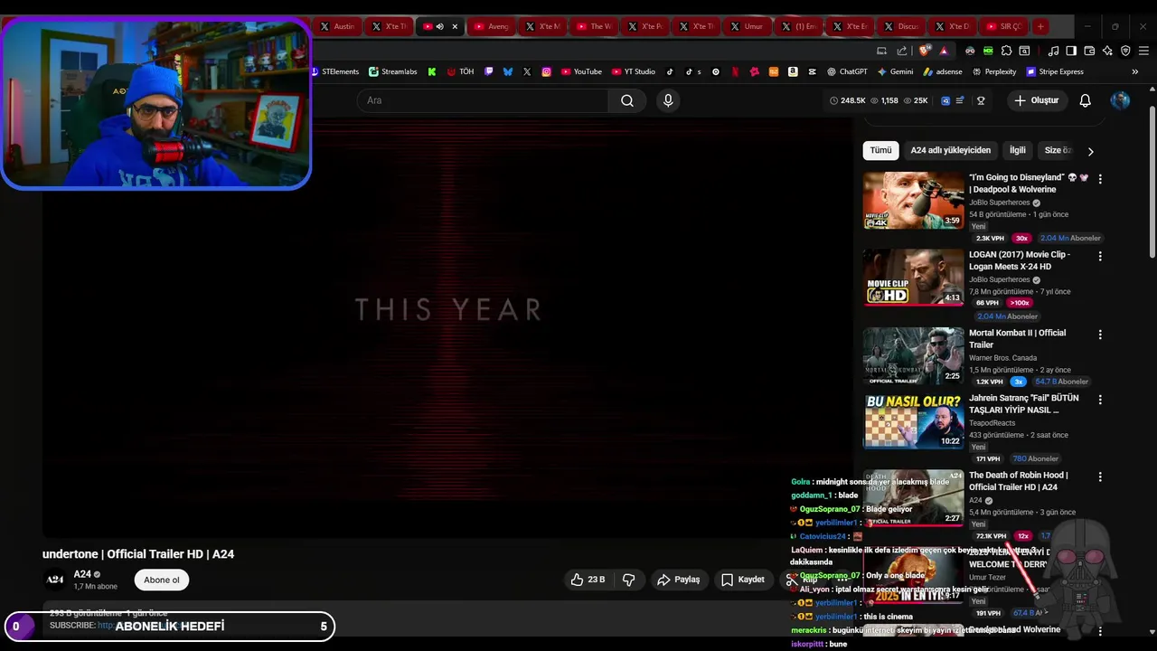Open YT Studio bookmark
The width and height of the screenshot is (1157, 651).
coord(633,71)
